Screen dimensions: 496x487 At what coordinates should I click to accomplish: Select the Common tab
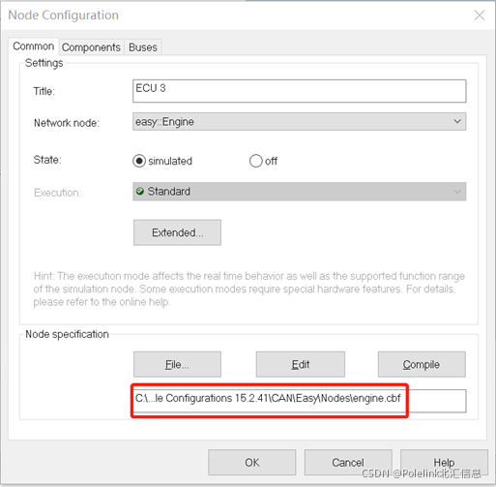[34, 46]
